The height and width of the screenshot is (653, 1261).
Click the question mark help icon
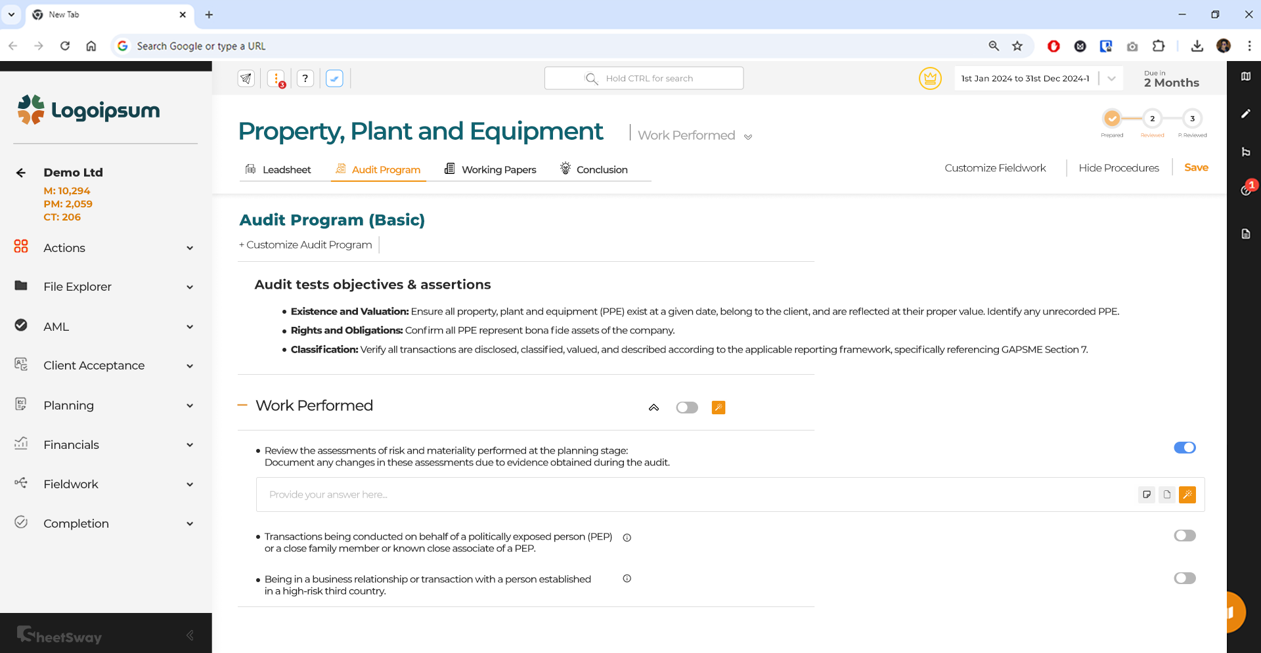pos(305,78)
